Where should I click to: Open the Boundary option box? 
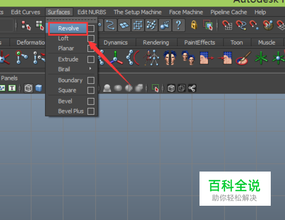point(91,80)
